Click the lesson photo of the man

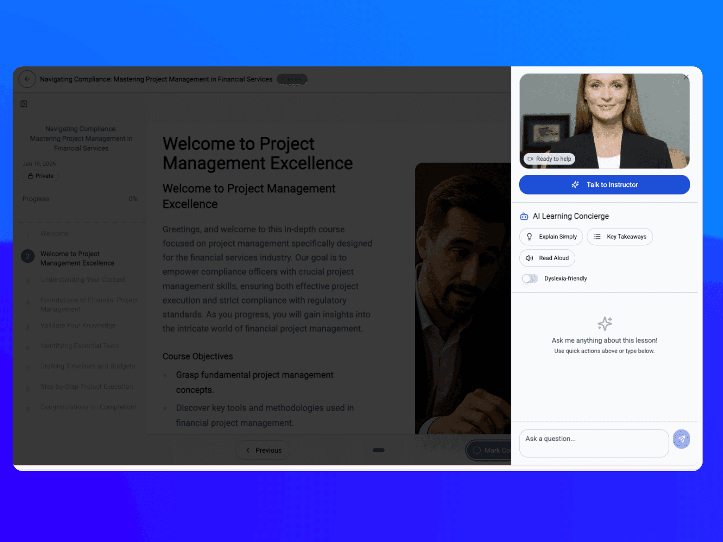463,298
